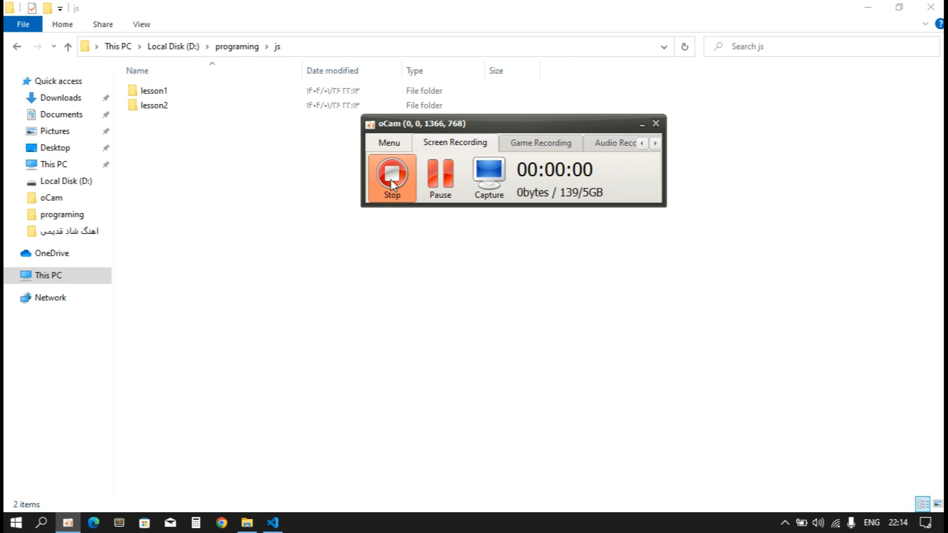Expand the address bar history dropdown
The height and width of the screenshot is (533, 948).
click(x=664, y=46)
